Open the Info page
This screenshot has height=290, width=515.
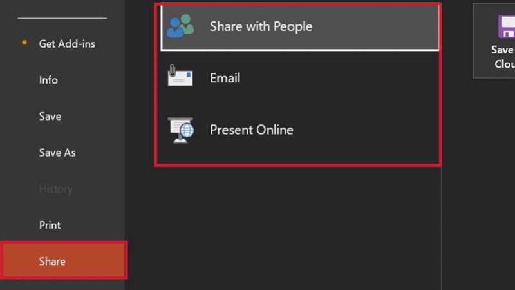pos(48,80)
